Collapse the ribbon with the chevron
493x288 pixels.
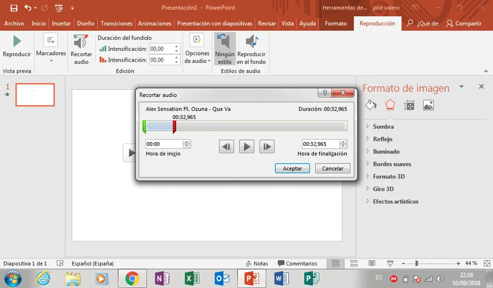(x=486, y=71)
